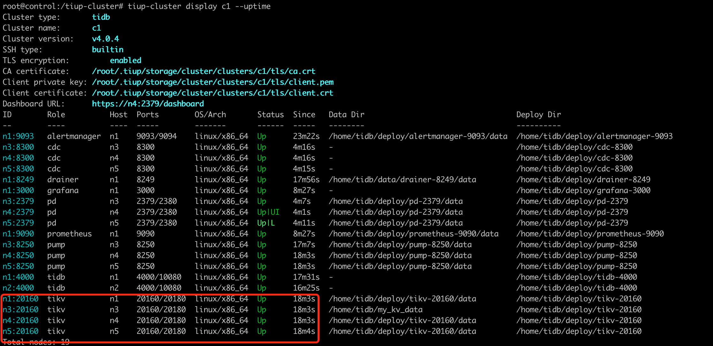Screen dimensions: 713x346
Task: Click the prometheus role cell
Action: point(70,234)
